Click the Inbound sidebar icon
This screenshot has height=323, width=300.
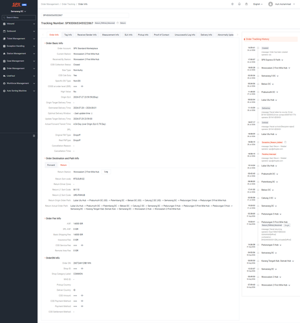[x=4, y=24]
